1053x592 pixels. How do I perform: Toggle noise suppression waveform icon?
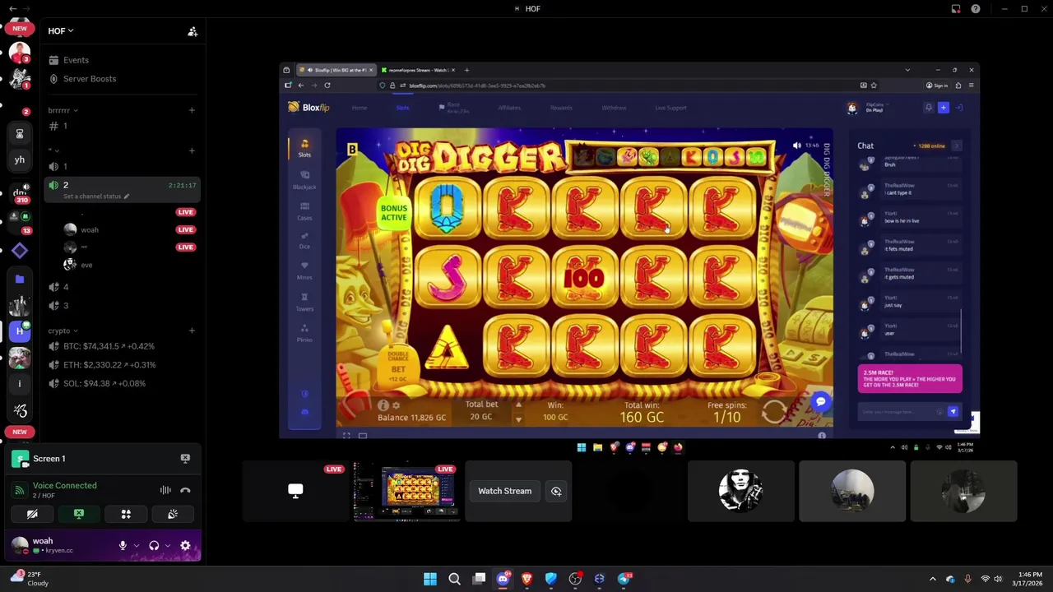click(165, 490)
